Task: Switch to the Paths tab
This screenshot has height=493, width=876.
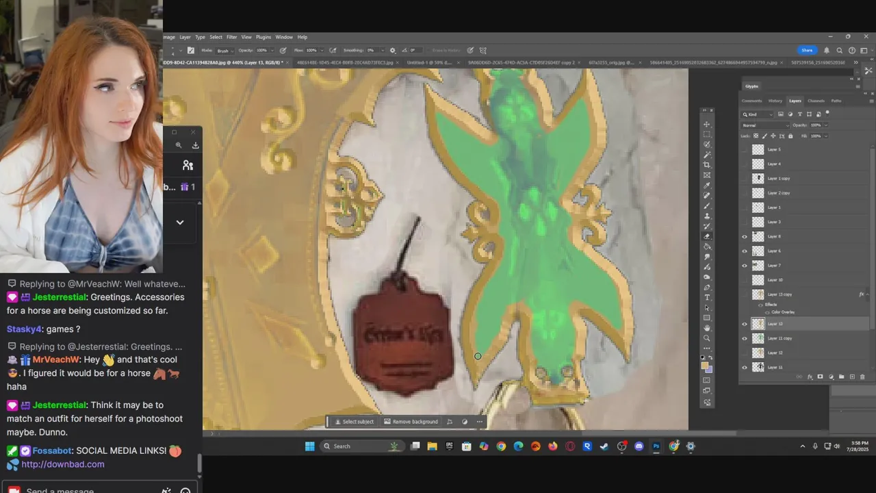Action: [836, 101]
